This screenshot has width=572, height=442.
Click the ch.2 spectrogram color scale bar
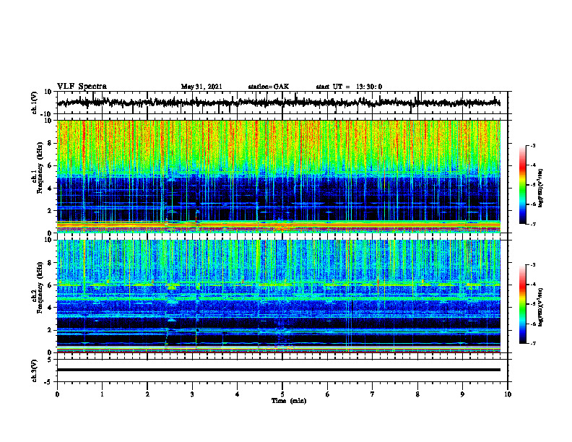click(522, 304)
